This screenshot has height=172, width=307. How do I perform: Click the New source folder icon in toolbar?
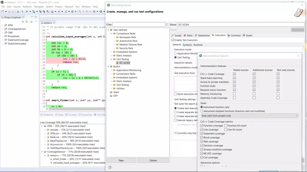coord(59,12)
